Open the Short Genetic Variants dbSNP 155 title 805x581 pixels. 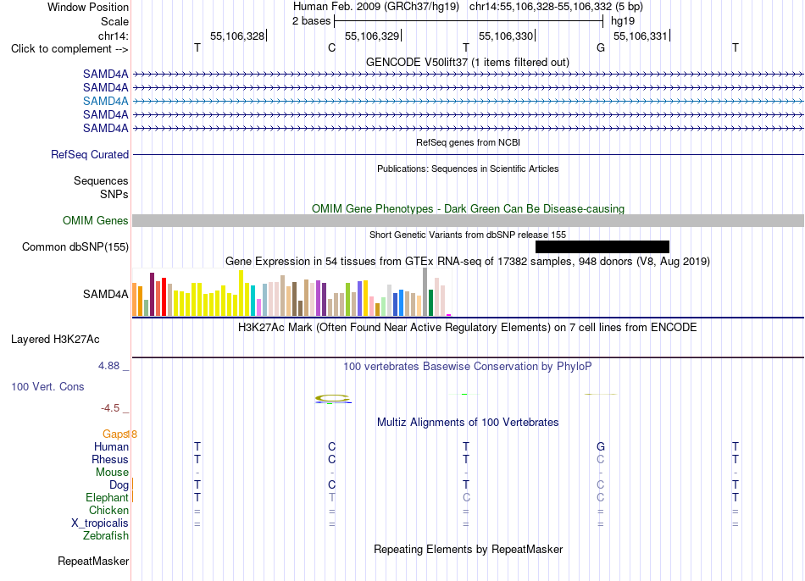coord(468,235)
